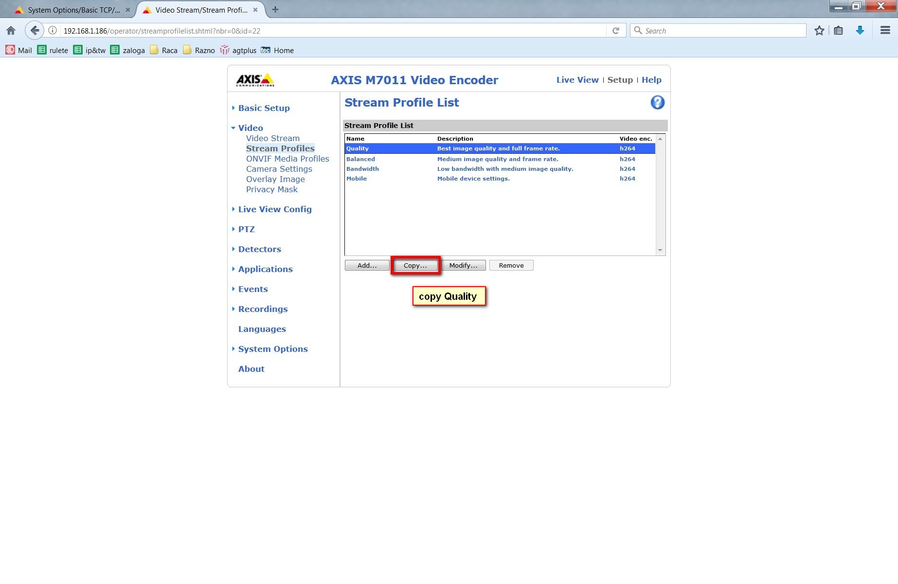This screenshot has height=584, width=898.
Task: Expand the PTZ section
Action: (x=246, y=229)
